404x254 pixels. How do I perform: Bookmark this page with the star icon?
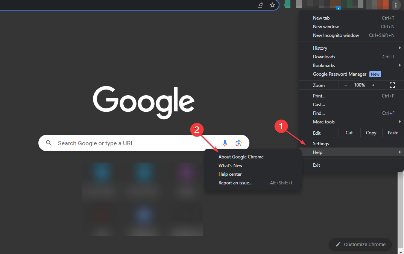click(x=272, y=5)
